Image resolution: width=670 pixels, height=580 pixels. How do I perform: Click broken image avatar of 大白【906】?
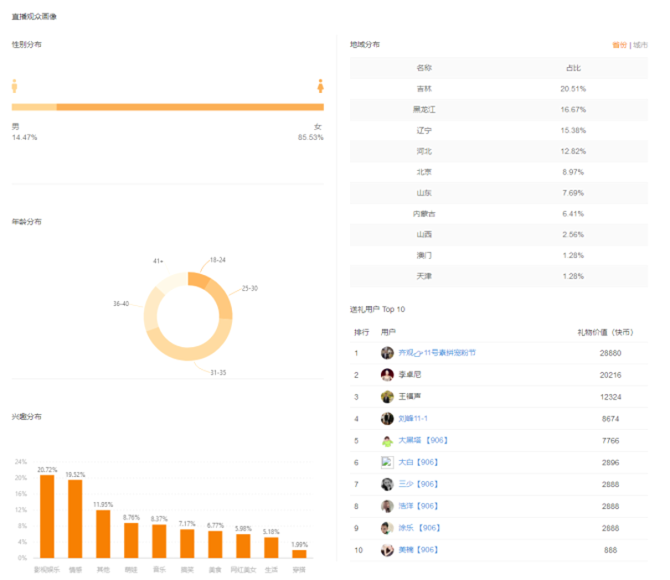pyautogui.click(x=387, y=463)
